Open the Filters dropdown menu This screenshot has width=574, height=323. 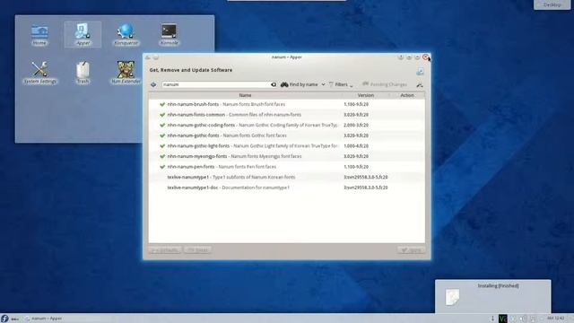[x=341, y=84]
